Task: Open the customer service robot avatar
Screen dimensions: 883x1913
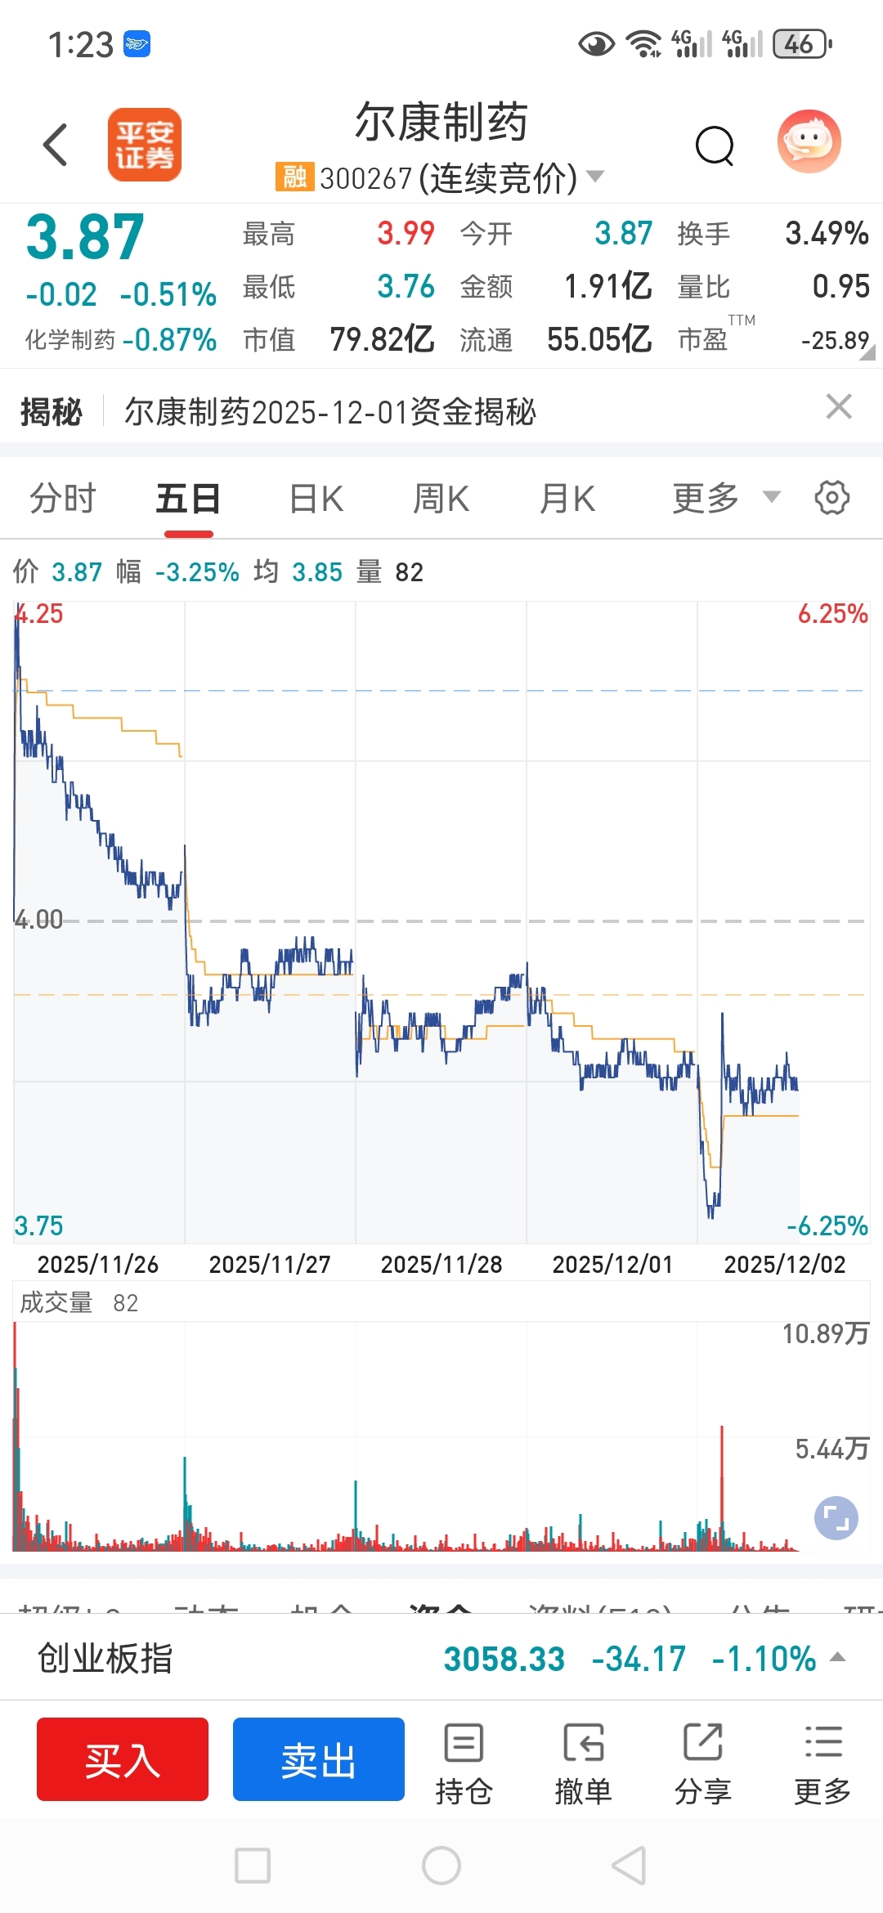Action: (809, 142)
